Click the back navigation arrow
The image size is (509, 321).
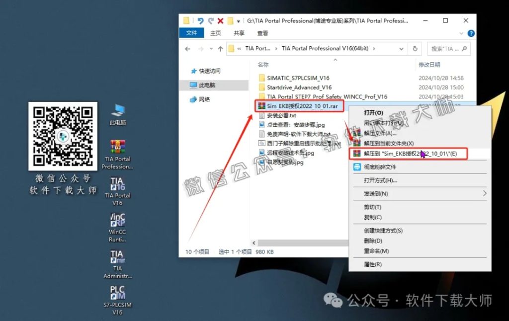(x=188, y=49)
